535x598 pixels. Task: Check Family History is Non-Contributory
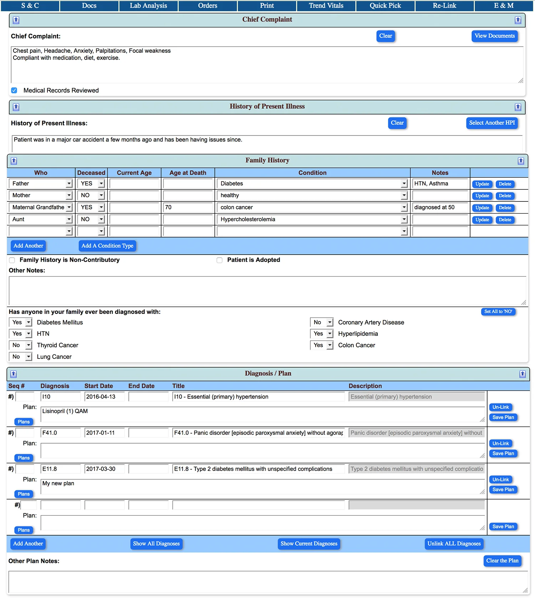[x=12, y=260]
